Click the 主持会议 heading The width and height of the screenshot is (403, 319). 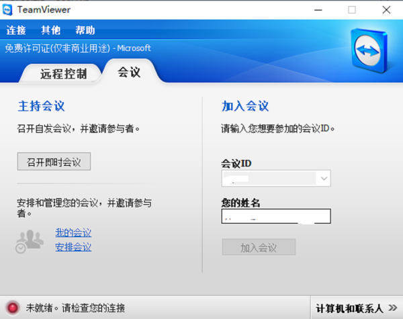pos(41,106)
